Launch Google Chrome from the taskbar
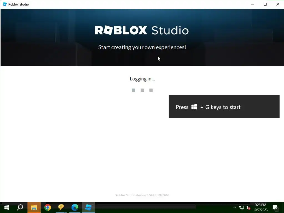Screen dimensions: 284x213 point(48,207)
